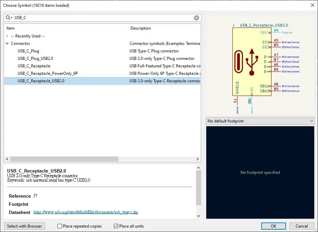Click the Keywords line in details pane
The width and height of the screenshot is (318, 232).
coord(49,180)
